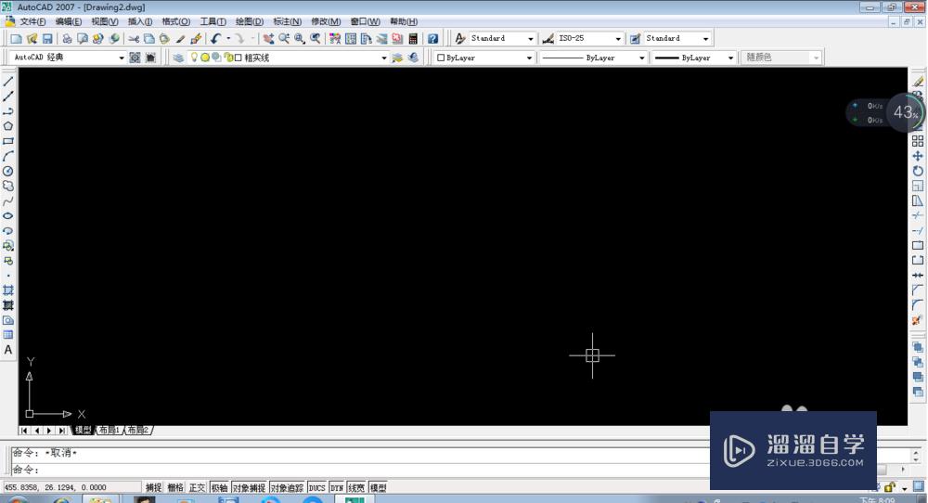Open the 修改(M) menu
928x503 pixels.
coord(326,21)
